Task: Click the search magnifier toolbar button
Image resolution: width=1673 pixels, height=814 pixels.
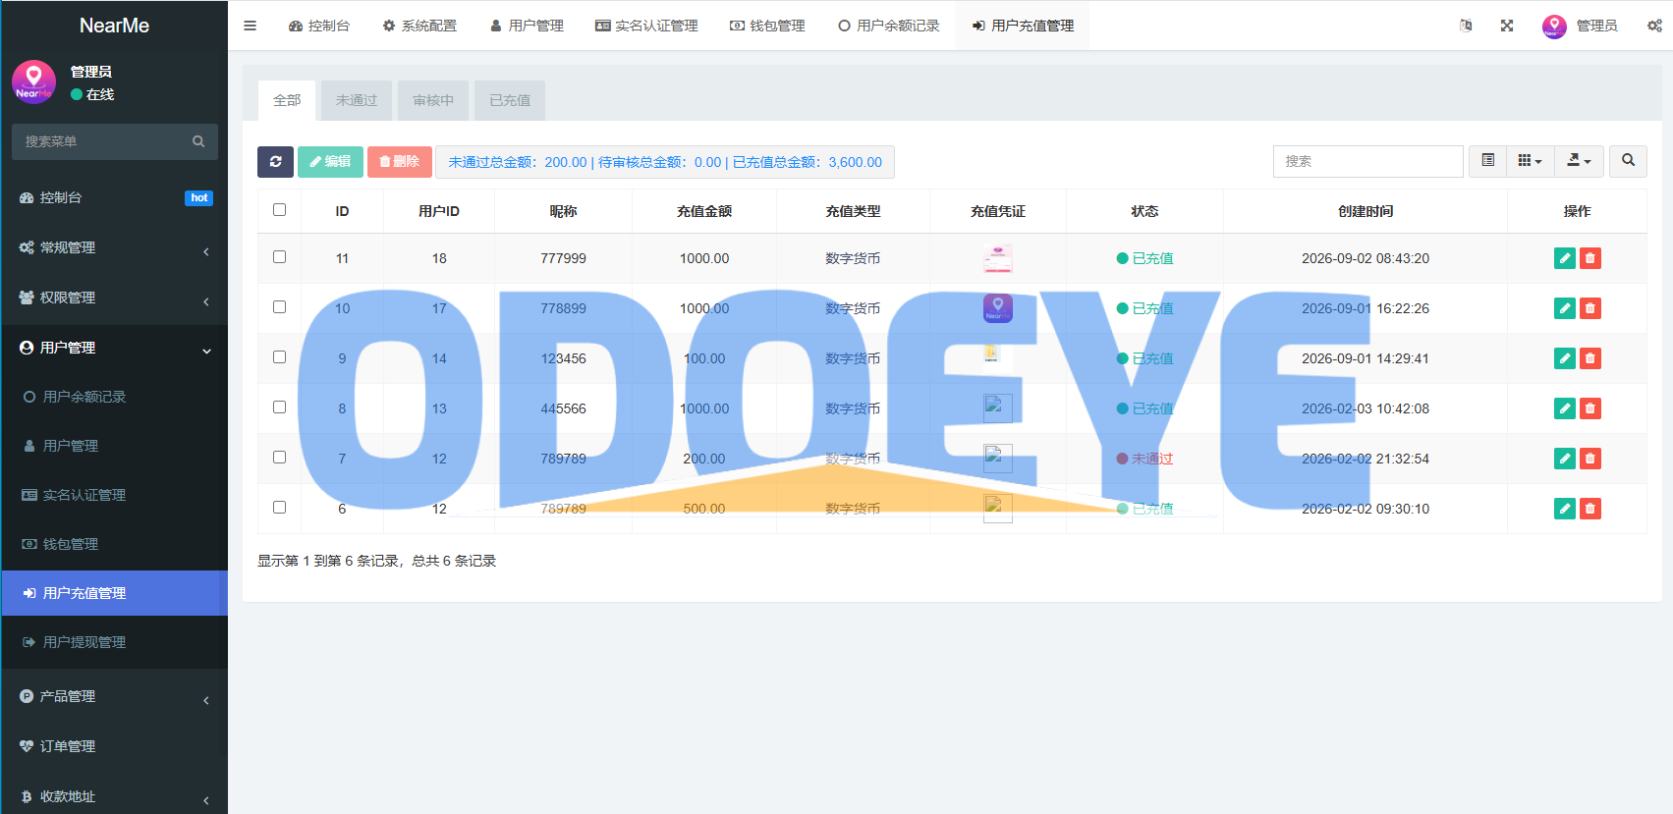Action: pyautogui.click(x=1628, y=161)
